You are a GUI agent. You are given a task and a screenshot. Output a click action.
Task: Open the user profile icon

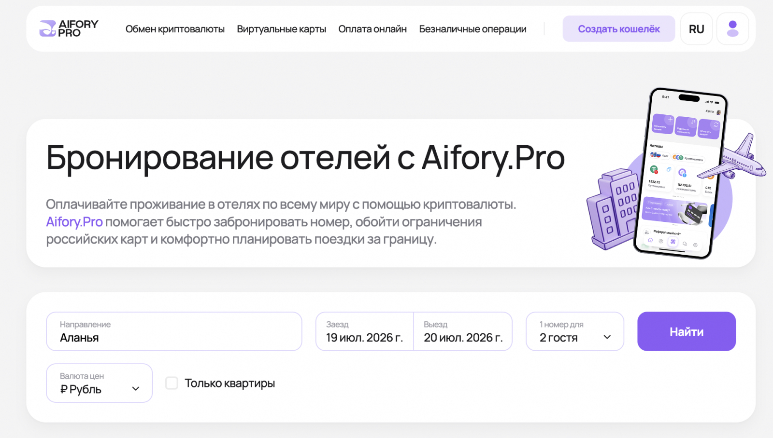pyautogui.click(x=732, y=29)
